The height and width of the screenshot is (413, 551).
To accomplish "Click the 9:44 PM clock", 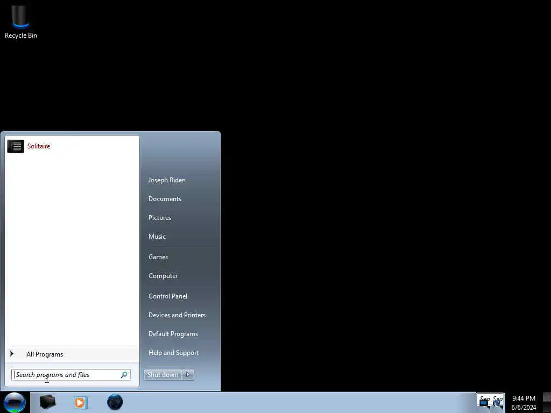I will 524,403.
